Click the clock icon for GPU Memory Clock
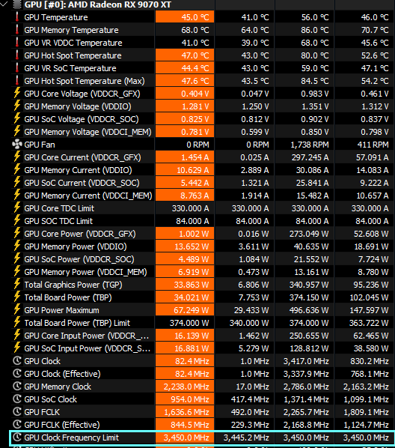Viewport: 395px width, 448px height. pos(17,386)
